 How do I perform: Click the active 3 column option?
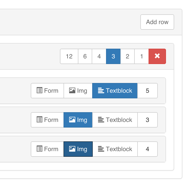(113, 56)
